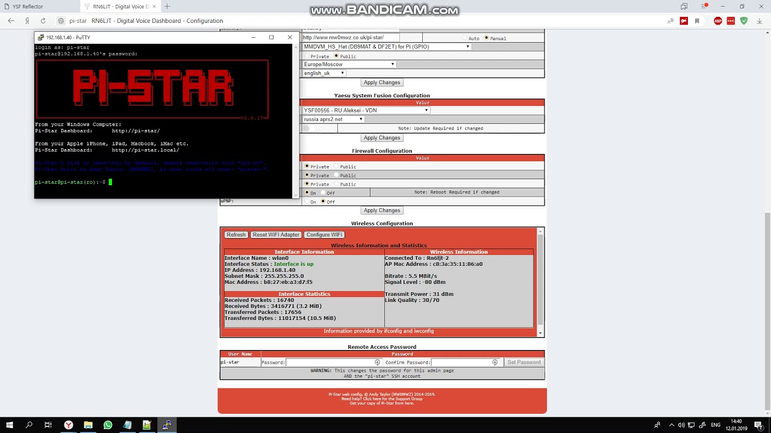This screenshot has width=771, height=433.
Task: Expand hidden system tray icons chevron
Action: pyautogui.click(x=672, y=425)
